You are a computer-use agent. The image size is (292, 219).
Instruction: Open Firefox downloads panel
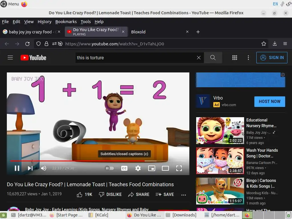[x=275, y=44]
